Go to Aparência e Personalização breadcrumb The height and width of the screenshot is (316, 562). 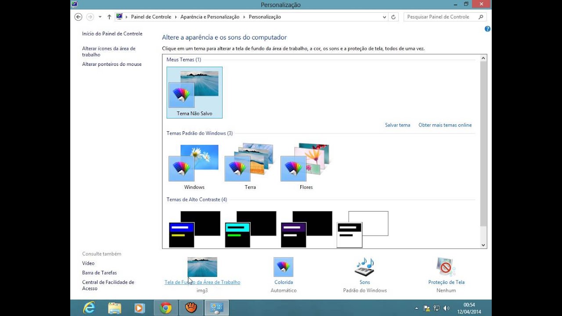click(x=210, y=17)
